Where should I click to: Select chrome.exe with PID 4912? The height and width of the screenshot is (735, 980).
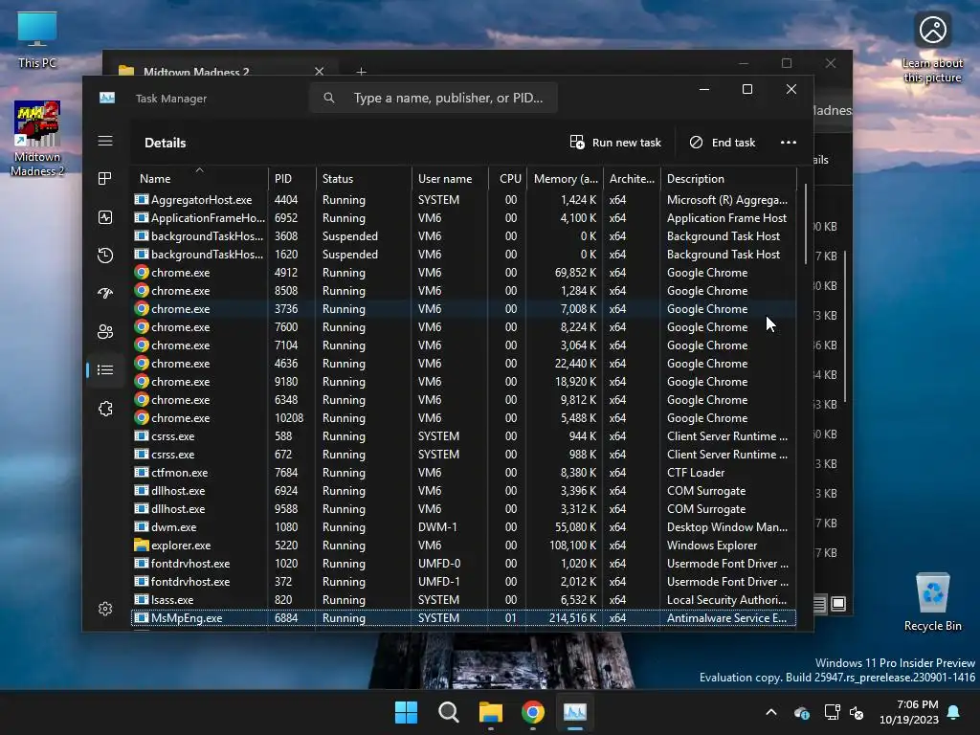click(463, 273)
